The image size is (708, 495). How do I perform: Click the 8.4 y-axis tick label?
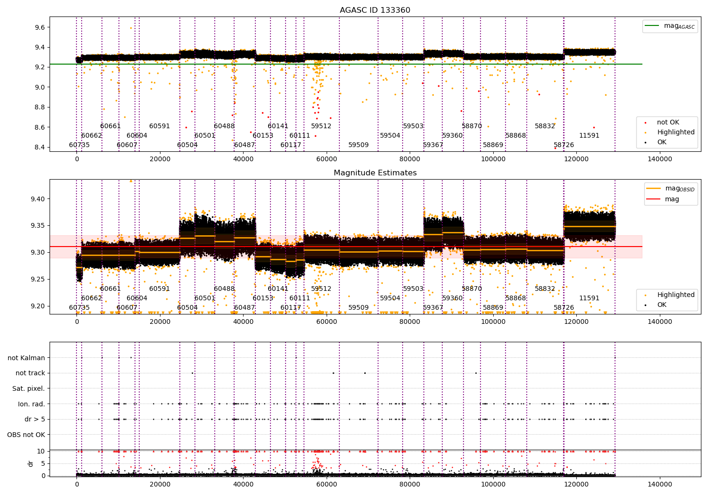[40, 147]
